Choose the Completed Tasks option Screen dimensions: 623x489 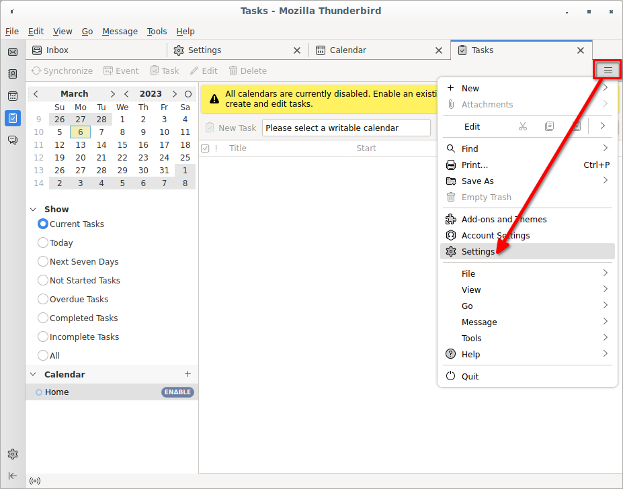click(x=44, y=318)
